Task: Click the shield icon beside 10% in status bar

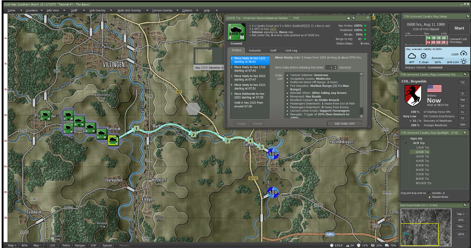Action: (359, 245)
